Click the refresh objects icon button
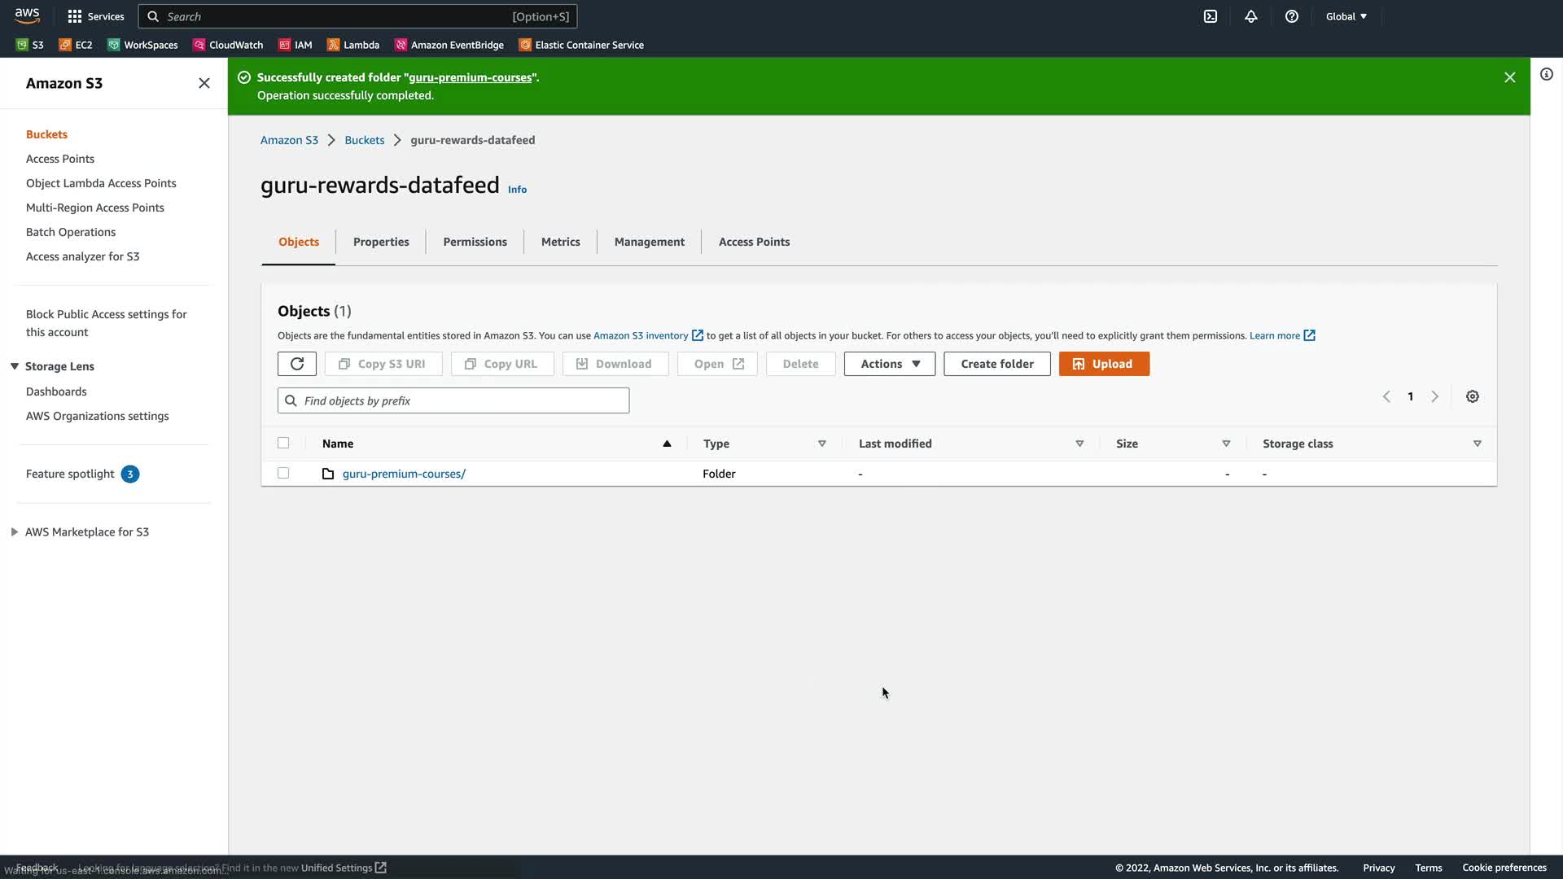 (x=296, y=364)
